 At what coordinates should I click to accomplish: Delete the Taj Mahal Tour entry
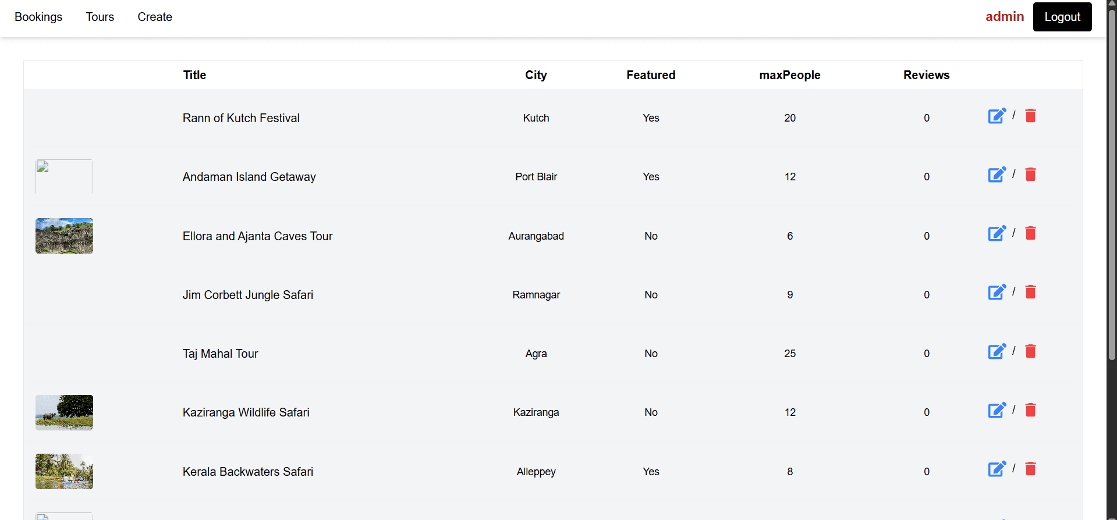pos(1030,351)
